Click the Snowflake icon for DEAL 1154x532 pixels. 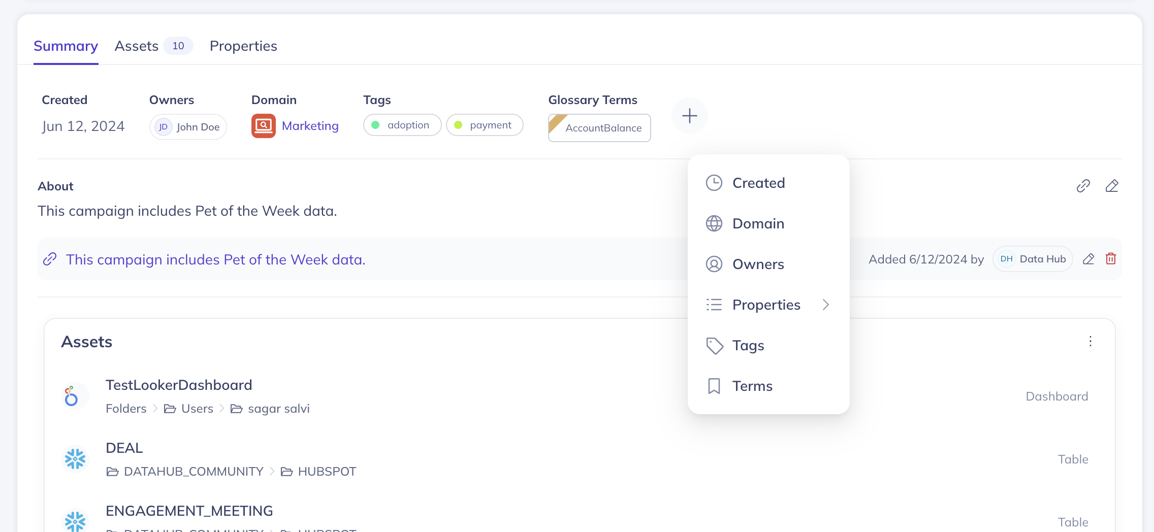point(75,459)
